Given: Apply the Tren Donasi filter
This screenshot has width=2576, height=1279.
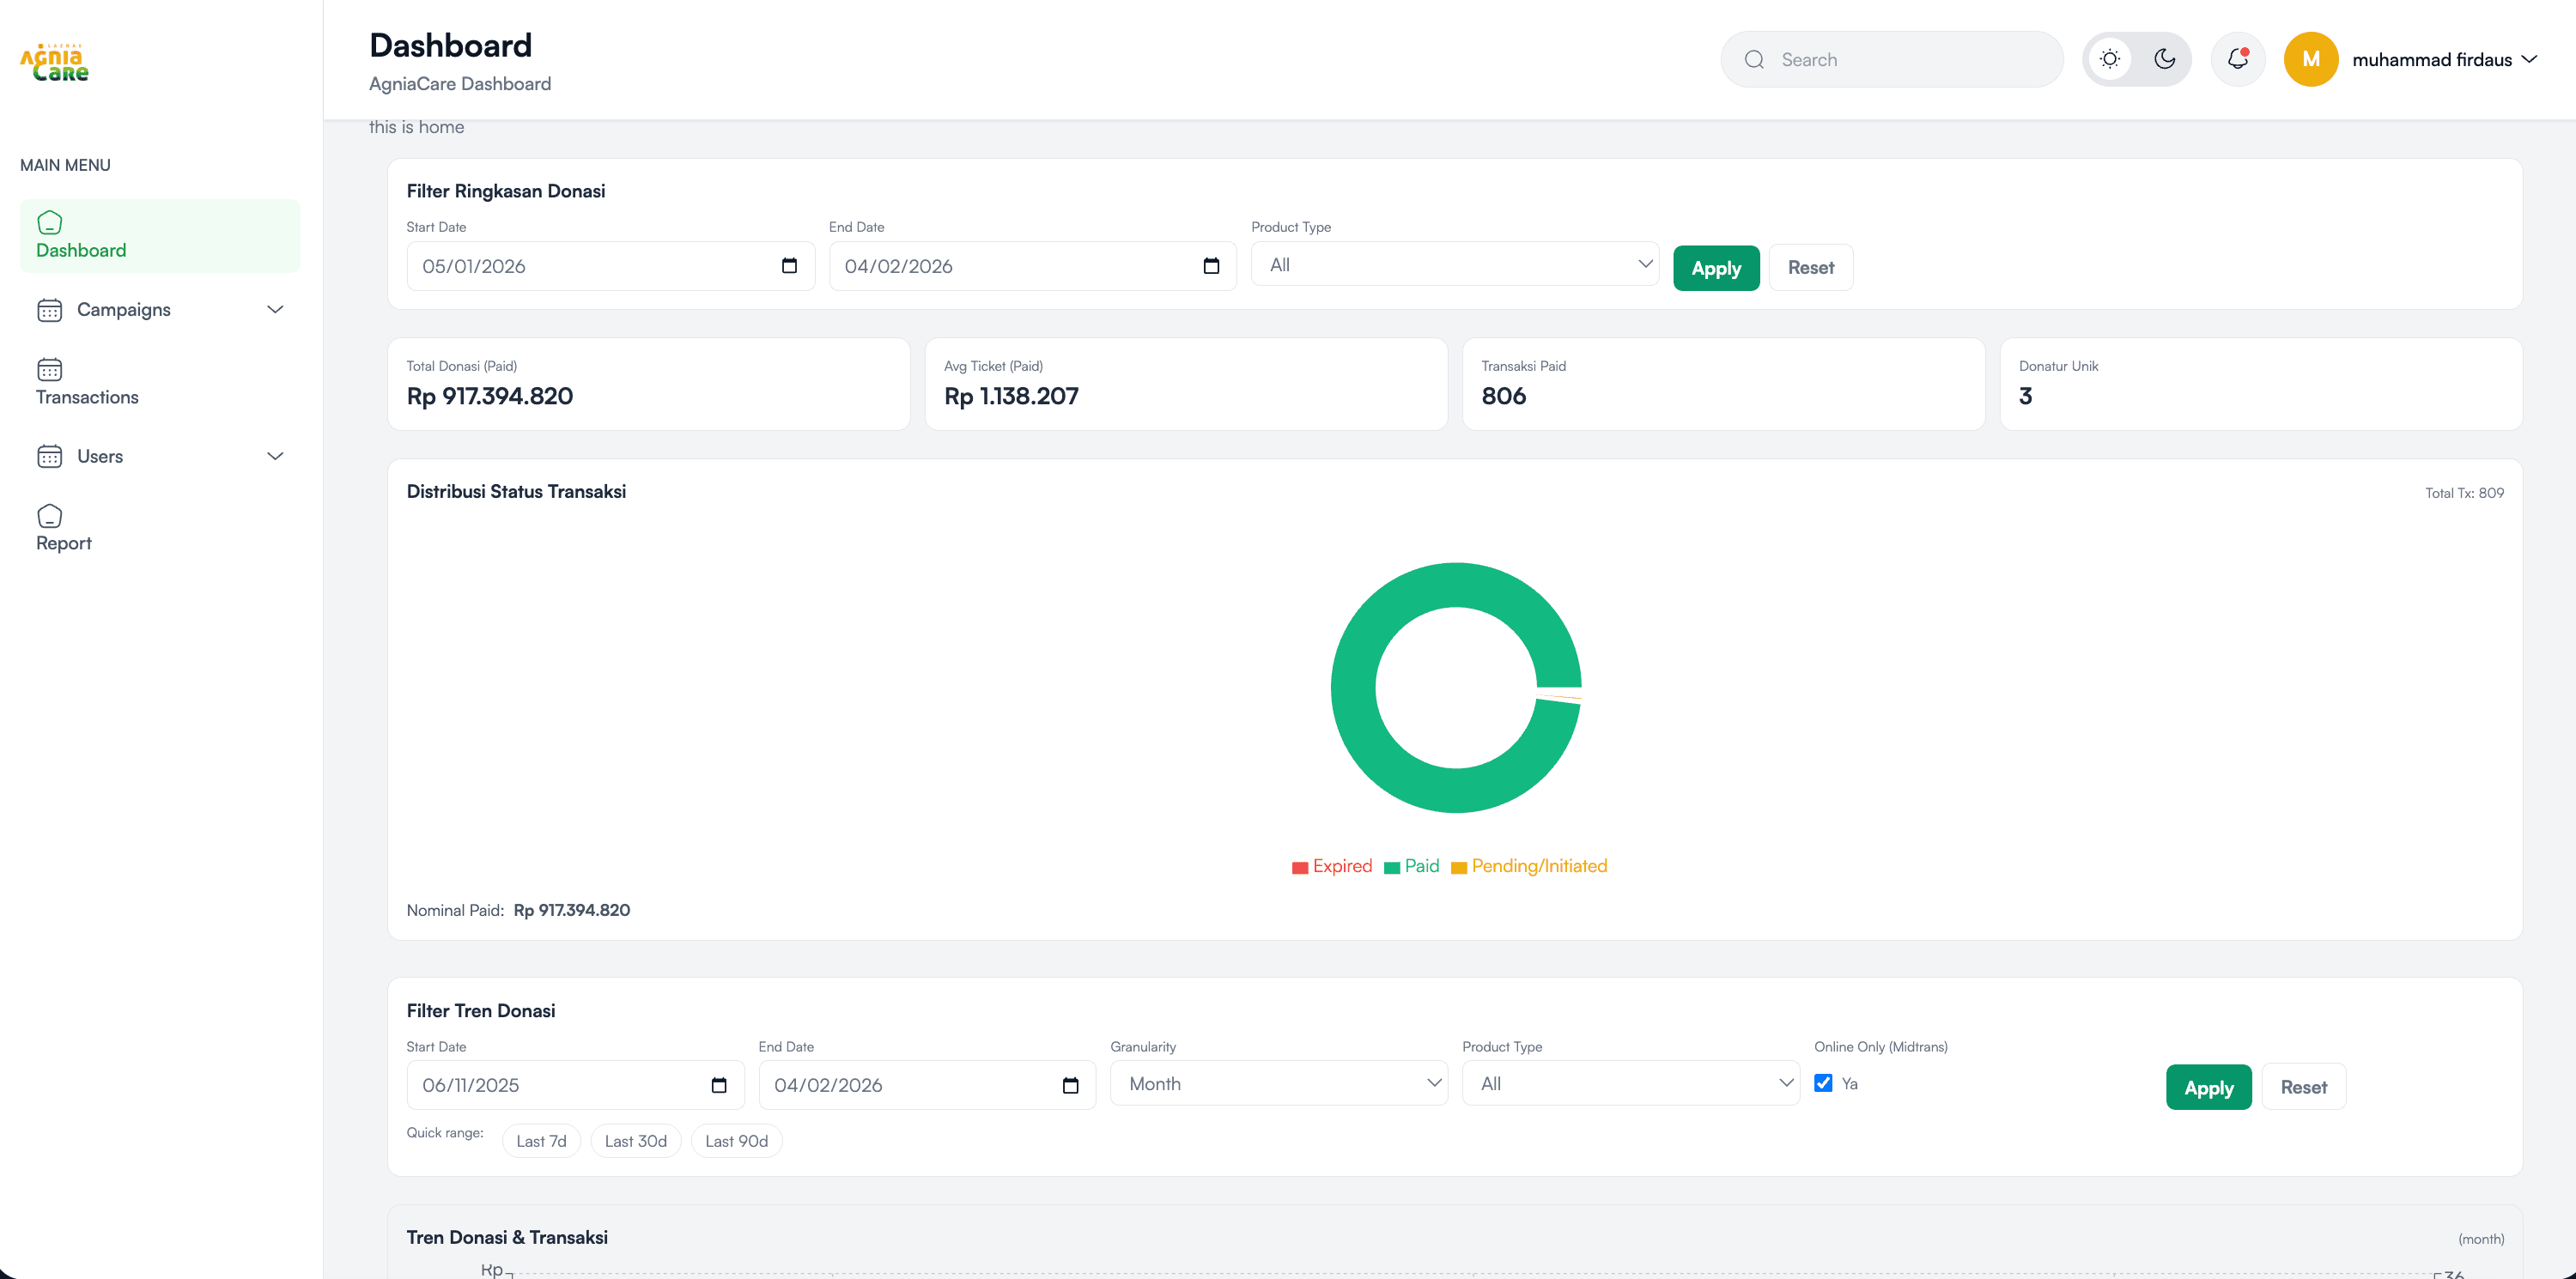Looking at the screenshot, I should click(x=2208, y=1087).
